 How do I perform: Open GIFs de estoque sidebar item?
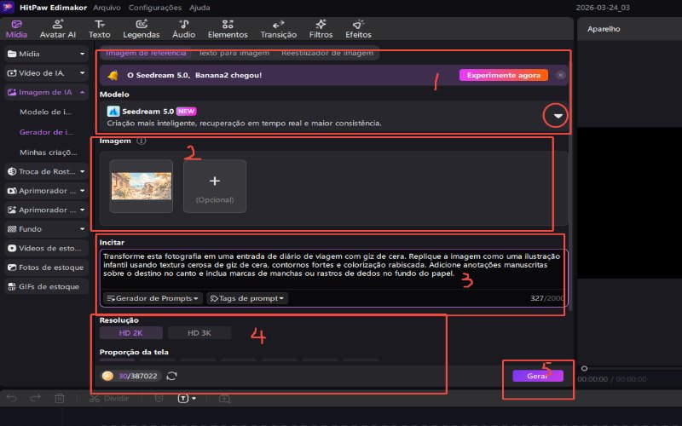tap(47, 286)
